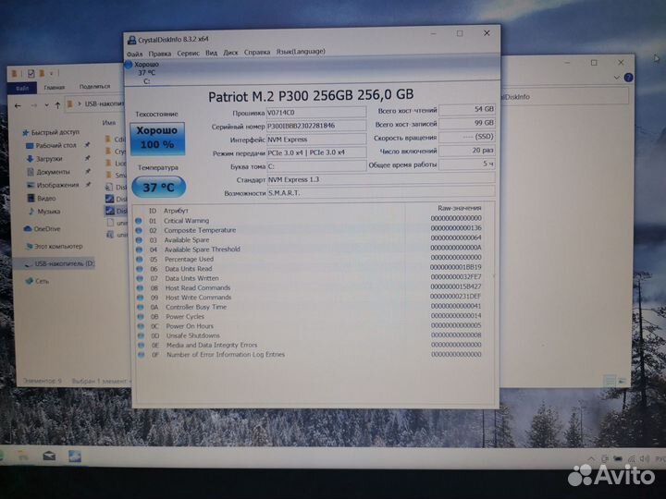Click the Возможности S.M.A.R.T. field
The width and height of the screenshot is (666, 499).
pos(380,192)
